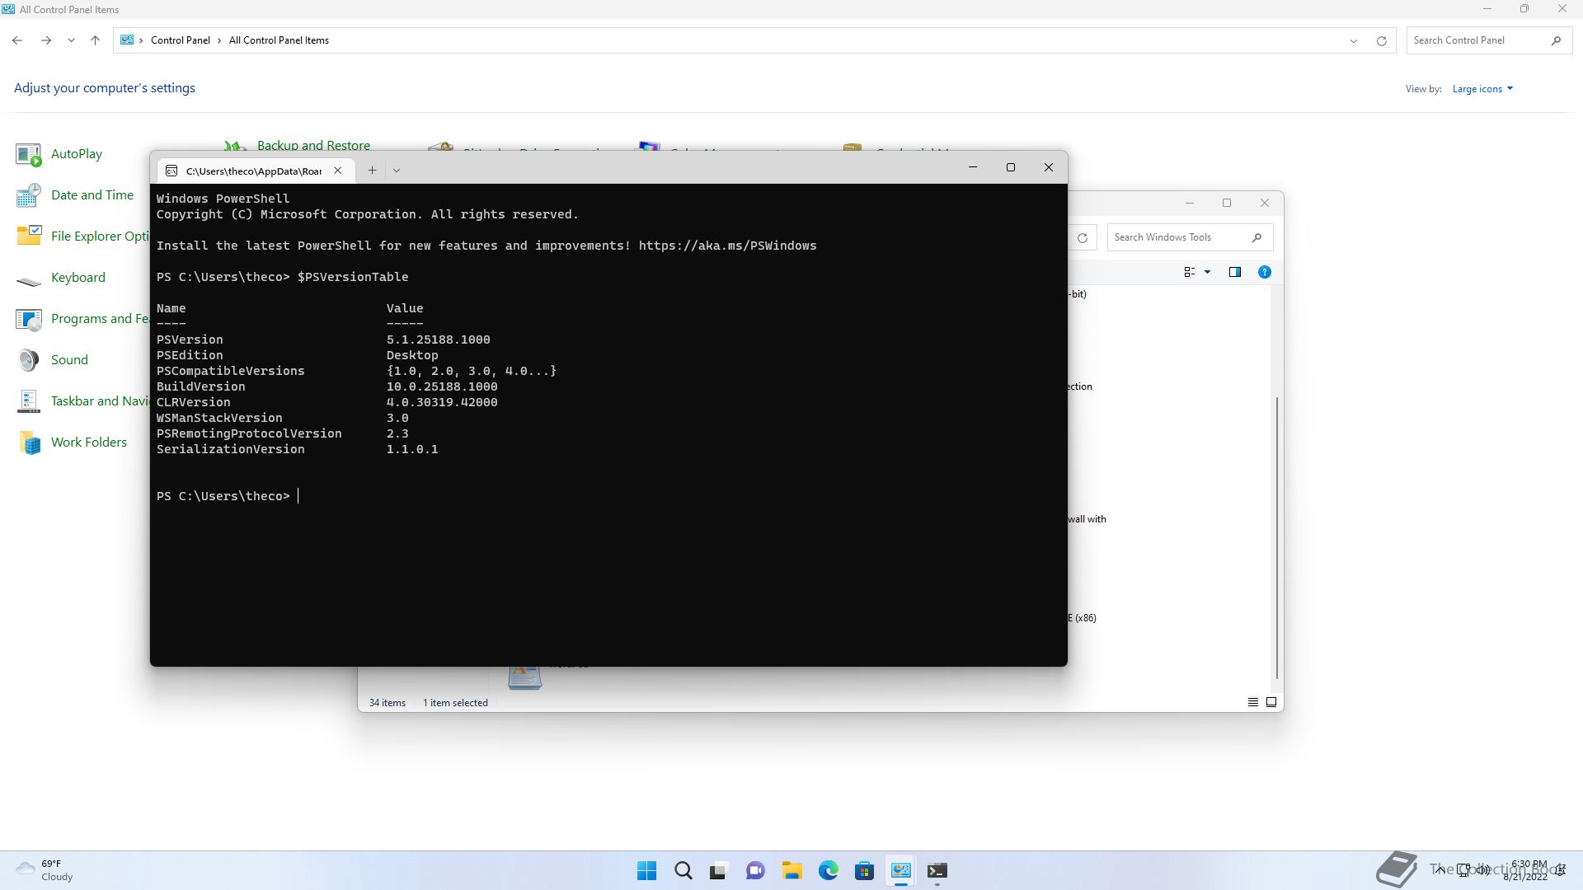1583x890 pixels.
Task: Switch to Control Panel taskbar icon
Action: (x=901, y=871)
